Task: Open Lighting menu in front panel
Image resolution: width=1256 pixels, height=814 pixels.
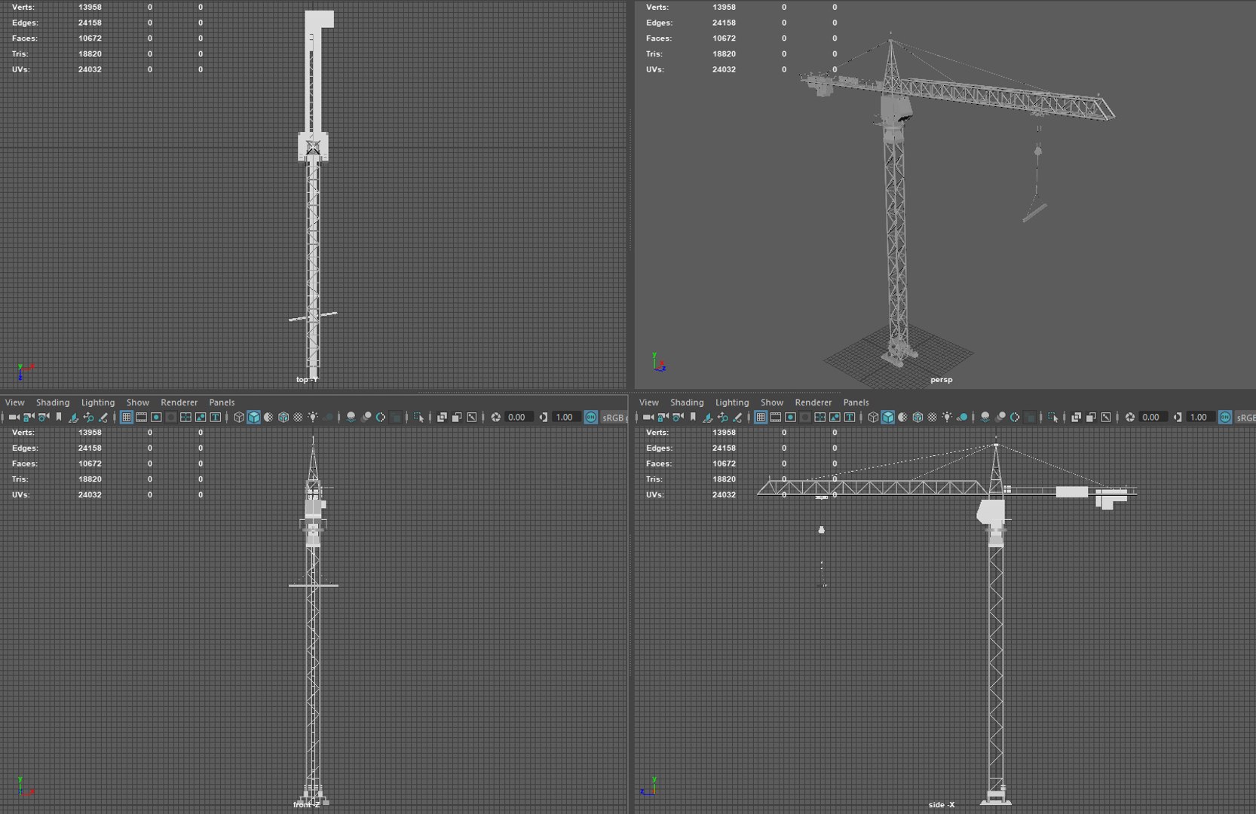Action: [x=98, y=402]
